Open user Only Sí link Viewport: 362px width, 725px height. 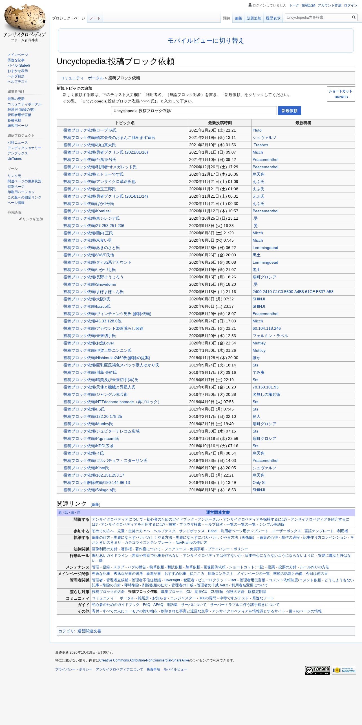click(259, 482)
